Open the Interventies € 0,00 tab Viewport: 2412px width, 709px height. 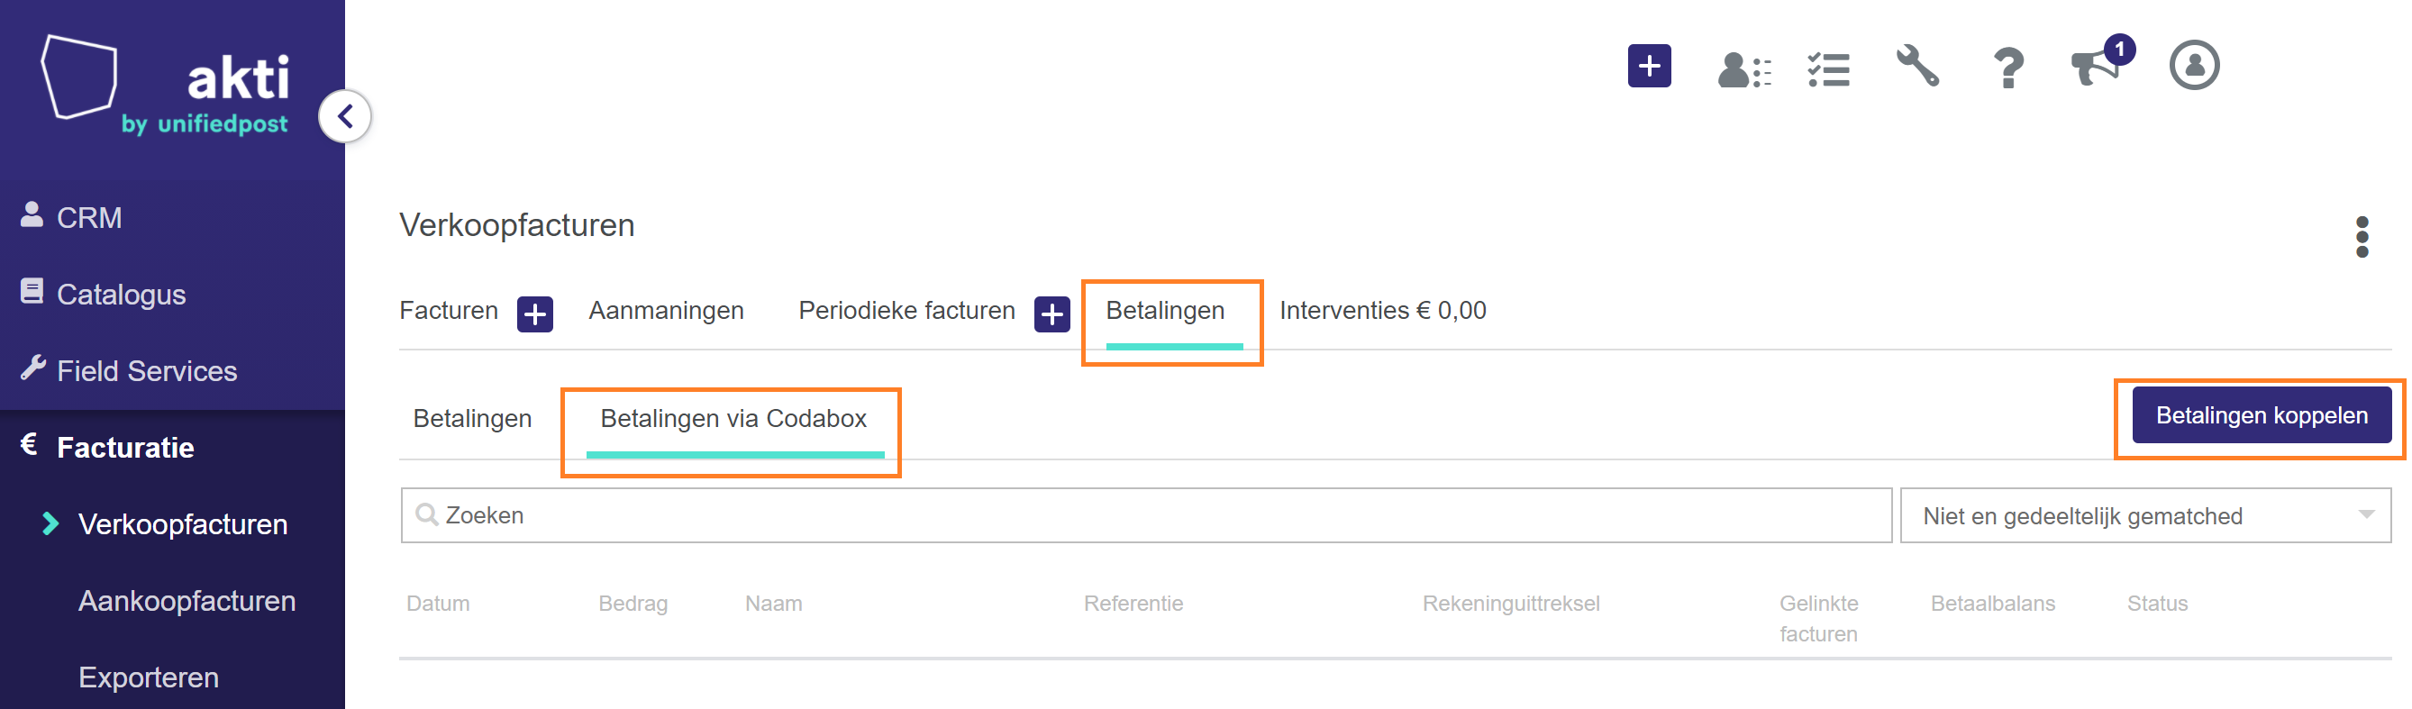[x=1382, y=311]
